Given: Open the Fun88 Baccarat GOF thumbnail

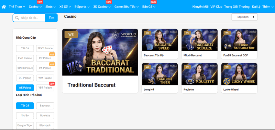Looking at the screenshot, I should point(239,40).
